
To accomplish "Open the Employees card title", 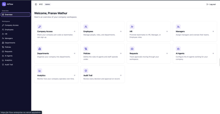I will [88, 31].
